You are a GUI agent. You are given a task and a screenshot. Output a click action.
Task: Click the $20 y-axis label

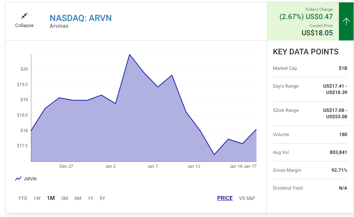tap(24, 69)
